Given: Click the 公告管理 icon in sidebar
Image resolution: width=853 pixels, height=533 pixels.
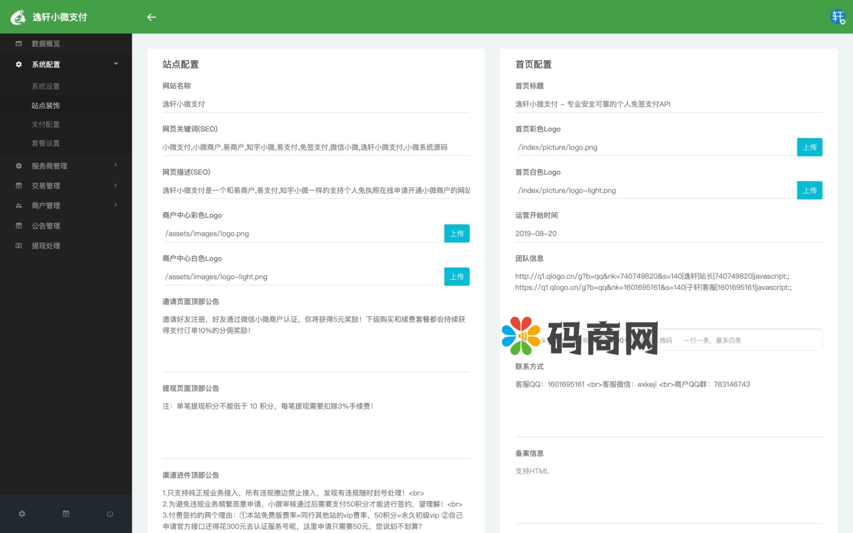Looking at the screenshot, I should (x=19, y=226).
